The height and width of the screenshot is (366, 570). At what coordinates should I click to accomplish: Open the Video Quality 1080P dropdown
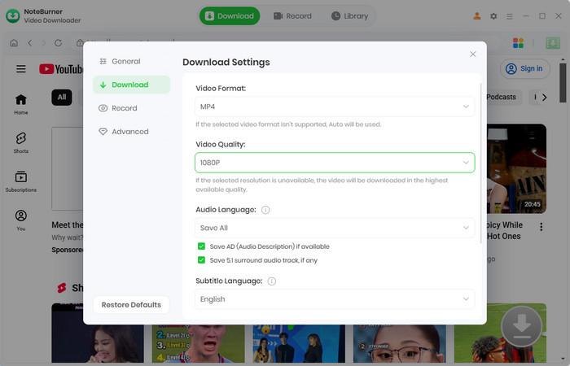[335, 163]
